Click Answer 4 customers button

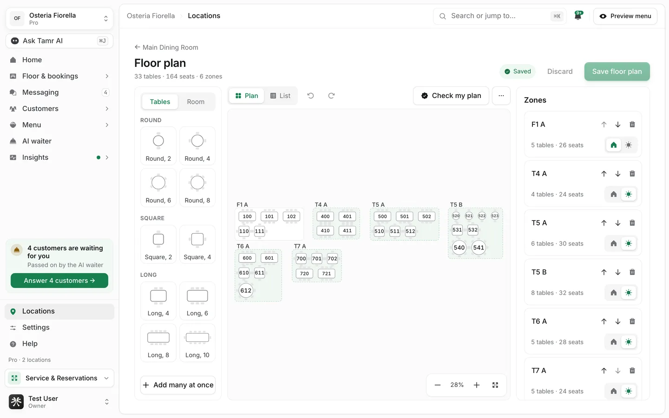pyautogui.click(x=59, y=281)
